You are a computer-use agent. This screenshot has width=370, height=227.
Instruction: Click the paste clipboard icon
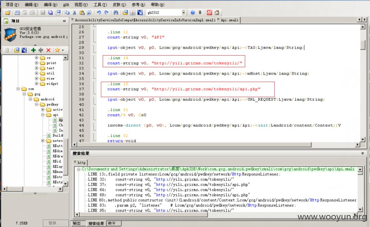[x=82, y=13]
